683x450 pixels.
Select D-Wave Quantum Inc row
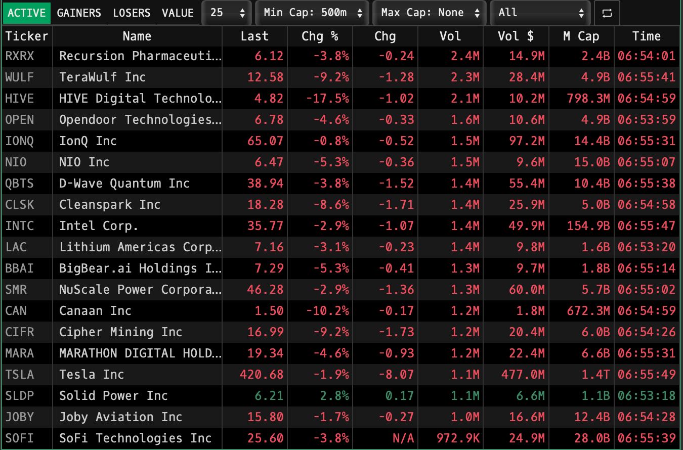pyautogui.click(x=341, y=184)
